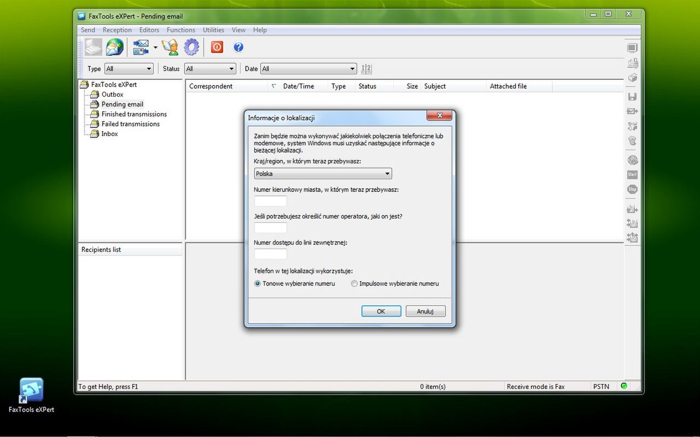This screenshot has height=437, width=700.
Task: Open the Send menu
Action: click(88, 30)
